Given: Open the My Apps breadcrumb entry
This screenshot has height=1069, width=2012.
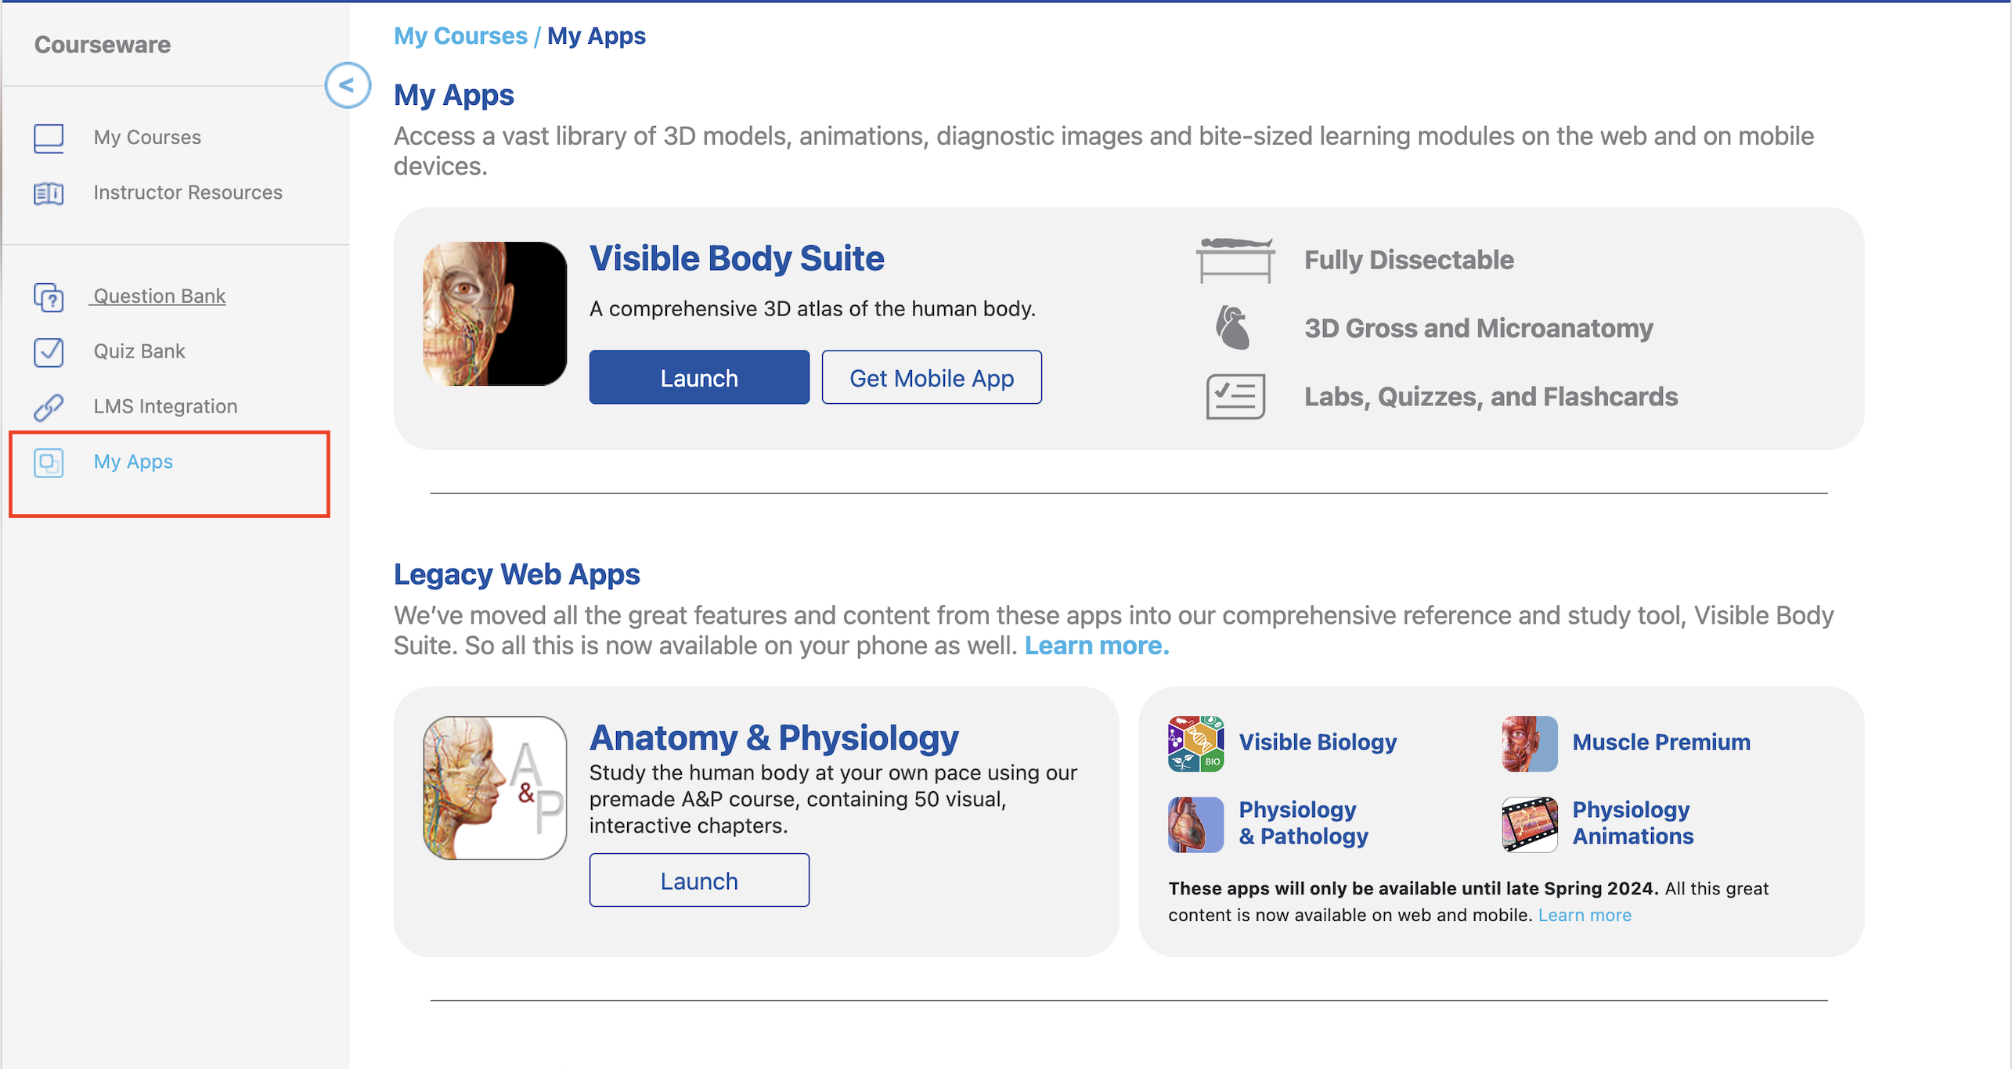Looking at the screenshot, I should [597, 35].
